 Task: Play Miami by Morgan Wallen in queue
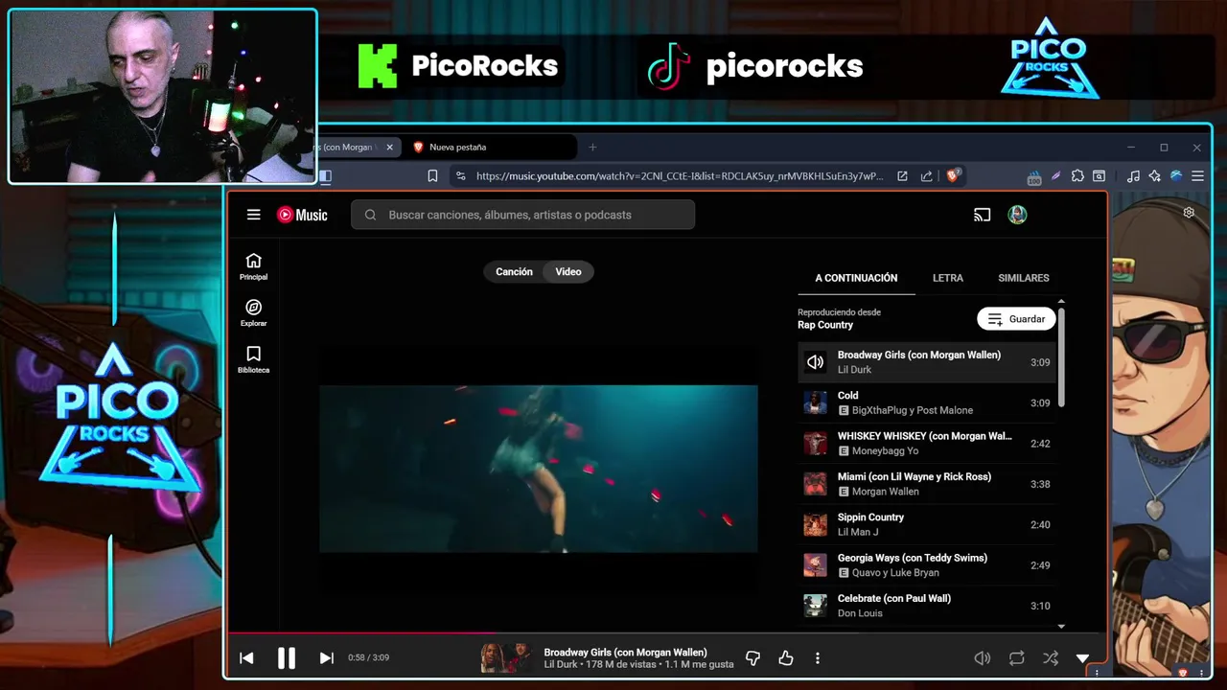tap(926, 484)
